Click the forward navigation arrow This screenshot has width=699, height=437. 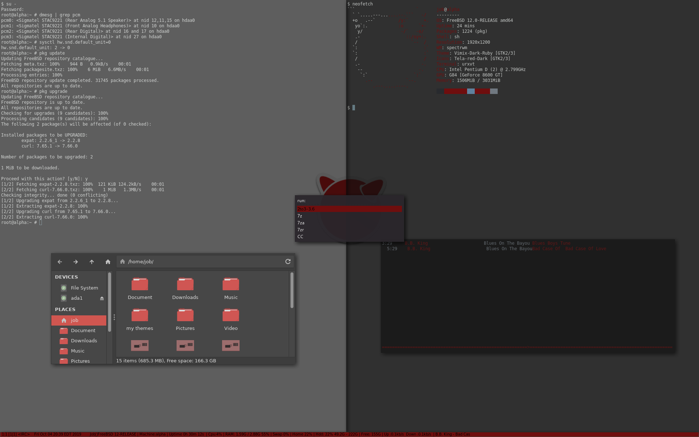pyautogui.click(x=76, y=262)
